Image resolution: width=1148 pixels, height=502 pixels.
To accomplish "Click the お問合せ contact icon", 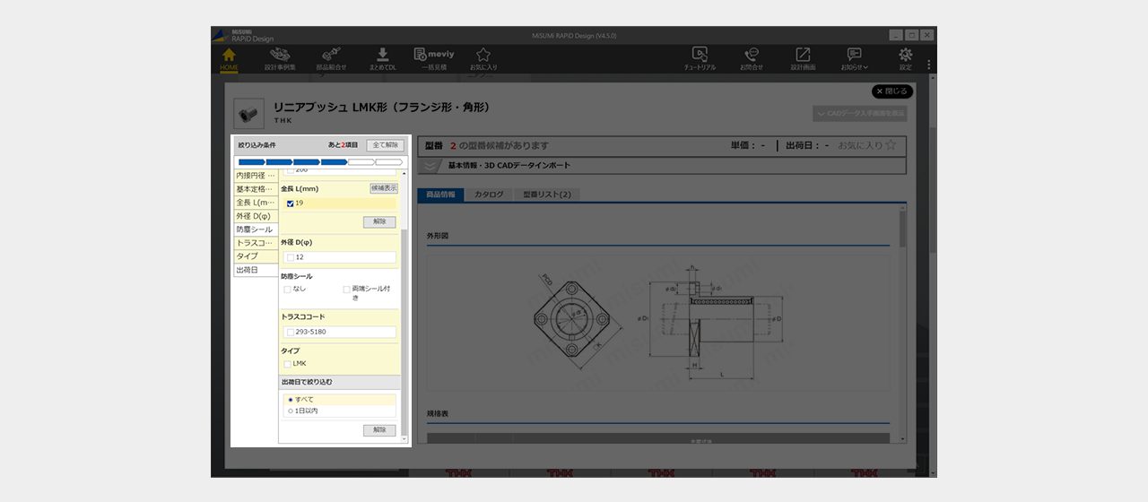I will click(752, 59).
